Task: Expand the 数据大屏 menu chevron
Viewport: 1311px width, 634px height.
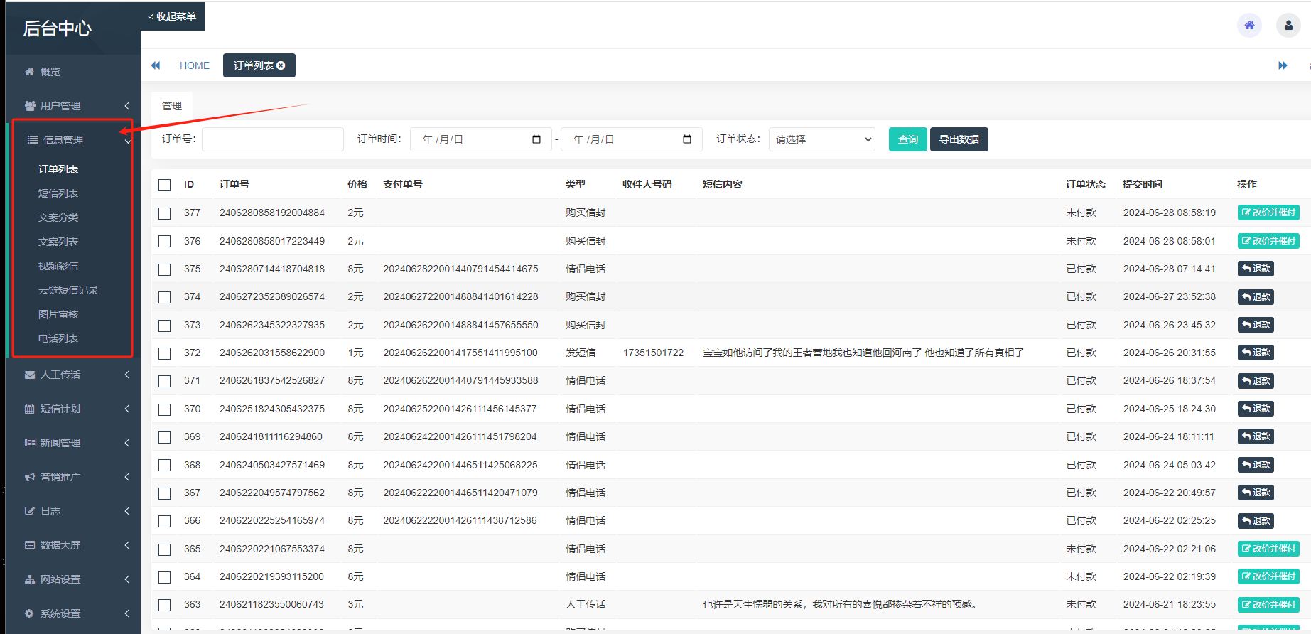Action: (127, 545)
